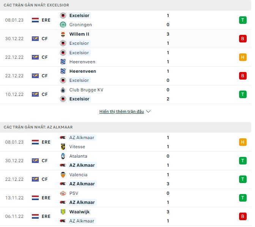Click red B badge for Waalwijk match
255x227 pixels.
click(x=242, y=216)
